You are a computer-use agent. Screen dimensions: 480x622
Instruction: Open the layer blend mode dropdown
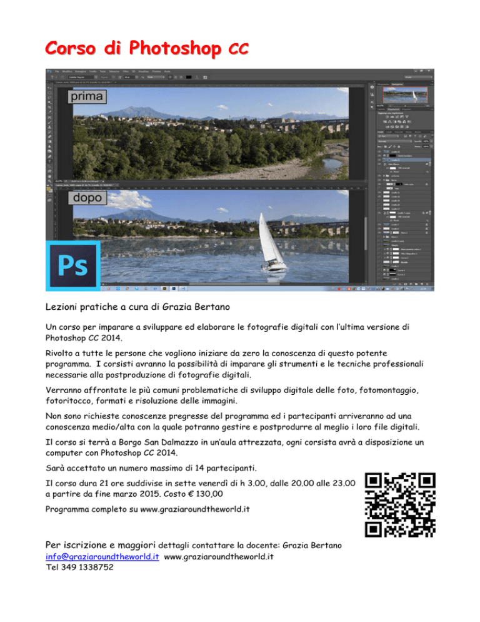[395, 141]
